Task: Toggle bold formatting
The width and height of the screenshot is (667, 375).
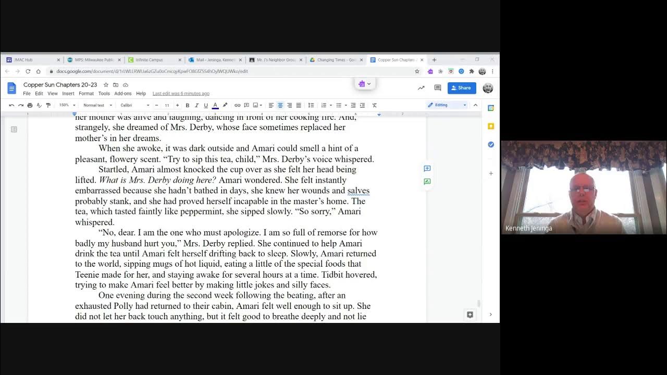Action: pyautogui.click(x=188, y=105)
